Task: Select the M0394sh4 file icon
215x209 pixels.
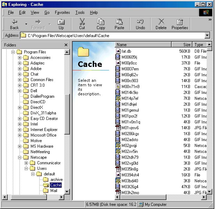Action: click(118, 175)
